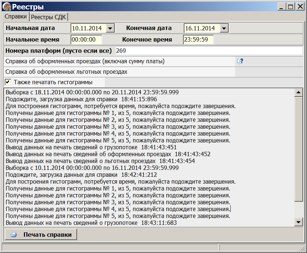Click the Конечное время input field

[x=198, y=39]
